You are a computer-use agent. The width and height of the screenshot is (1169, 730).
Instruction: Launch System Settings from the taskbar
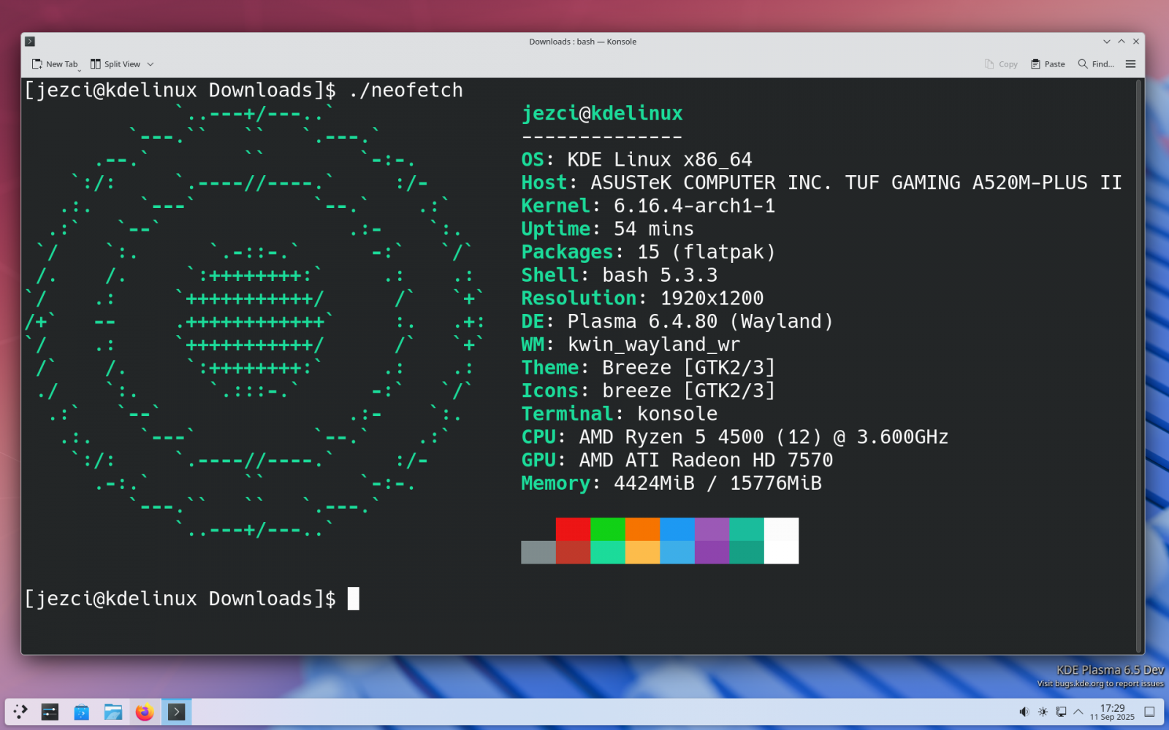[50, 712]
